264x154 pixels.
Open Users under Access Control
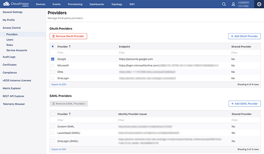pos(10,40)
